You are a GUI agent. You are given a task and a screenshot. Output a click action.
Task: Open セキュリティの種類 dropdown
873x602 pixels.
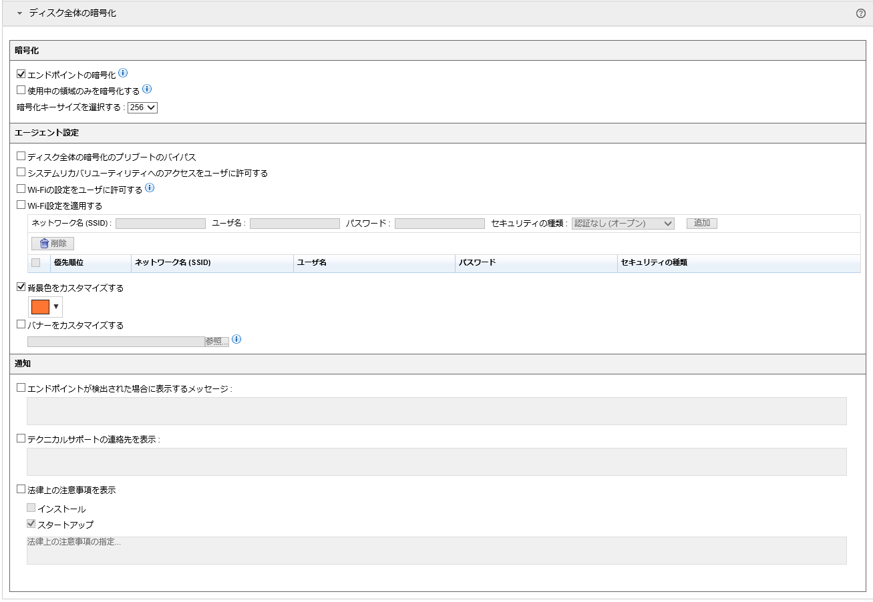623,224
